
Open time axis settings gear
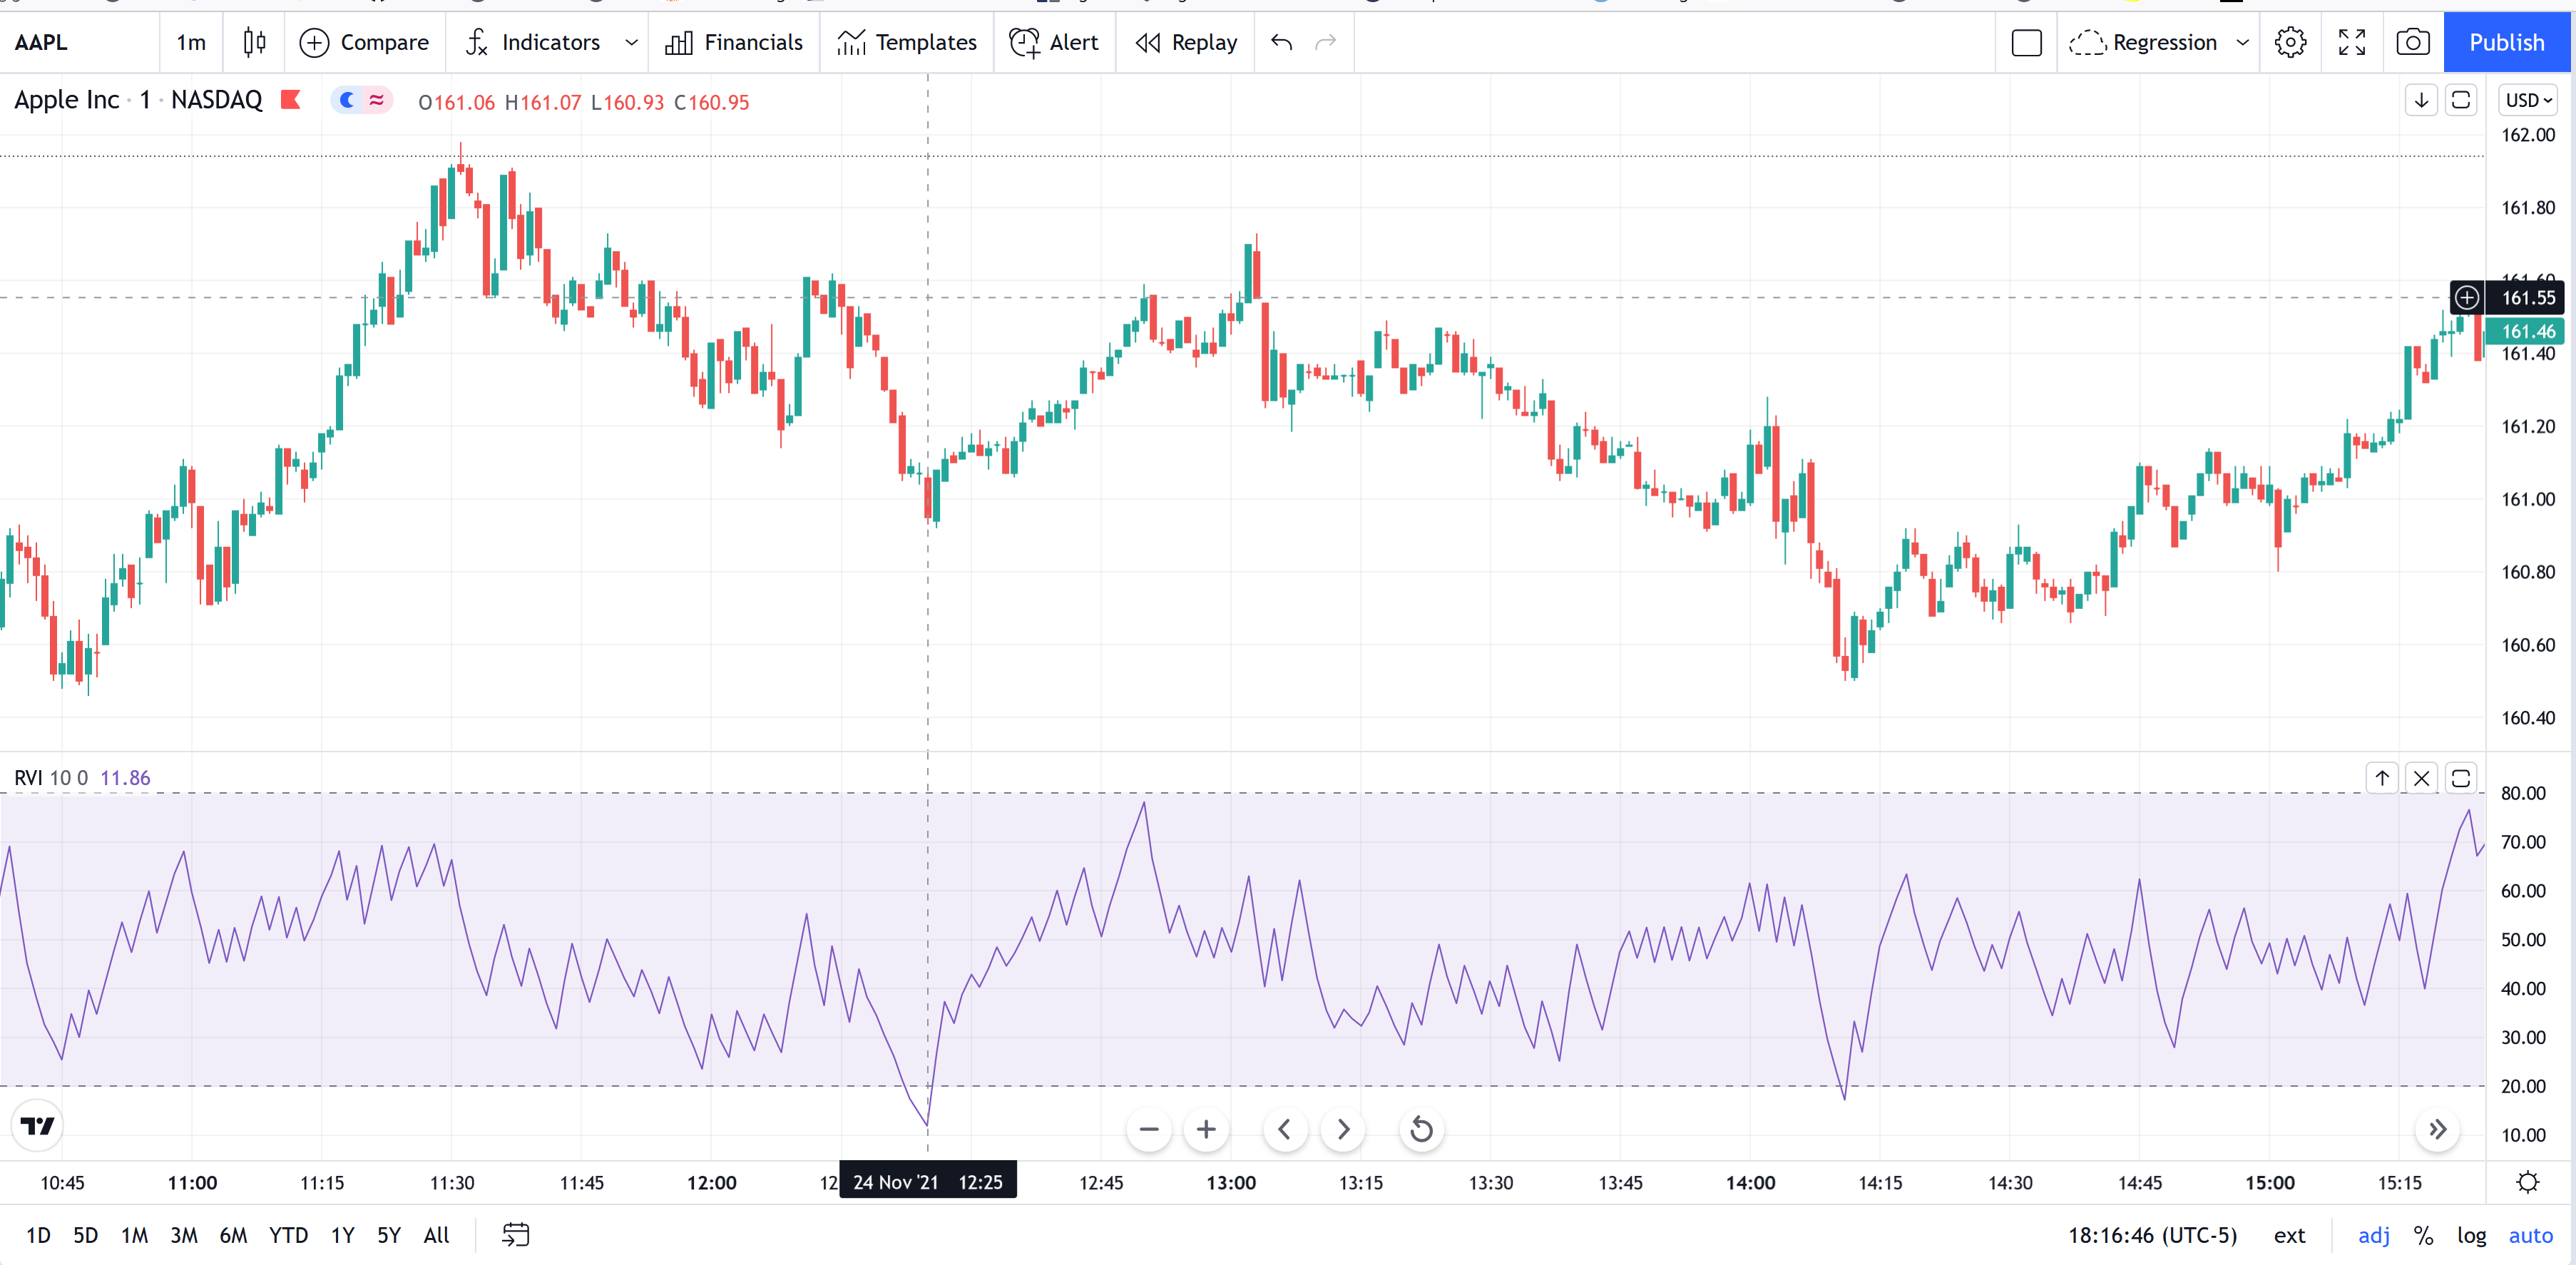pos(2528,1182)
